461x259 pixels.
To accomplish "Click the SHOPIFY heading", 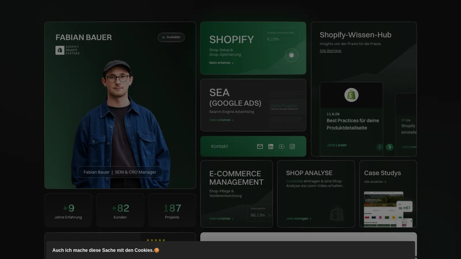I will 231,39.
